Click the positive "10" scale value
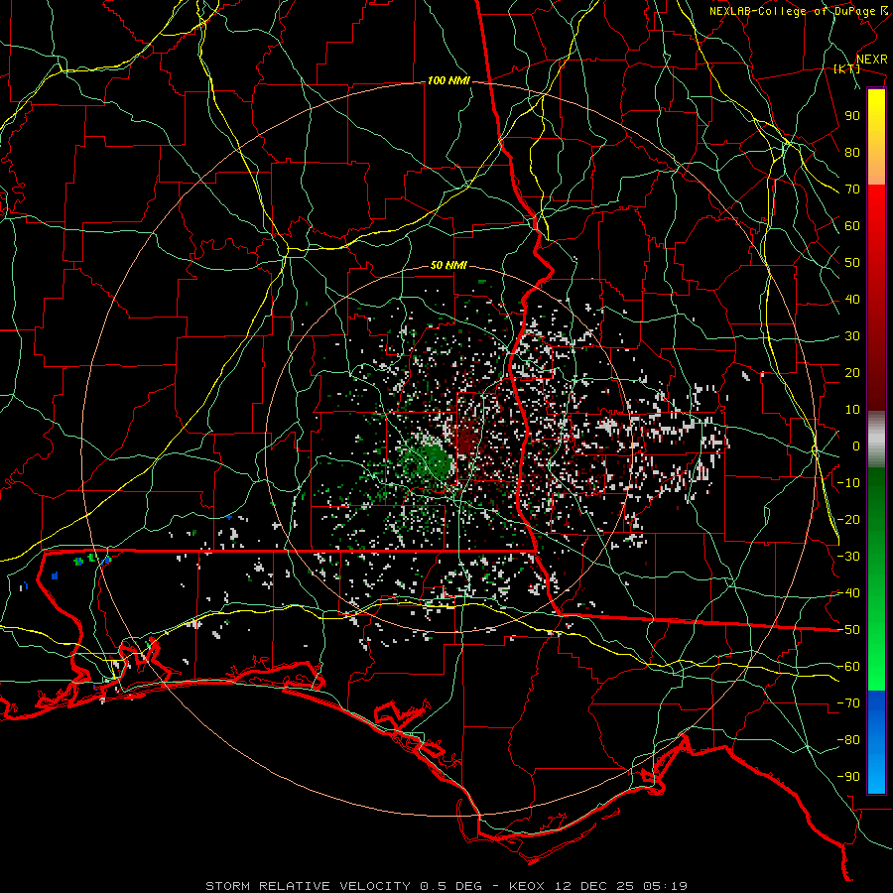This screenshot has height=893, width=893. pos(852,410)
